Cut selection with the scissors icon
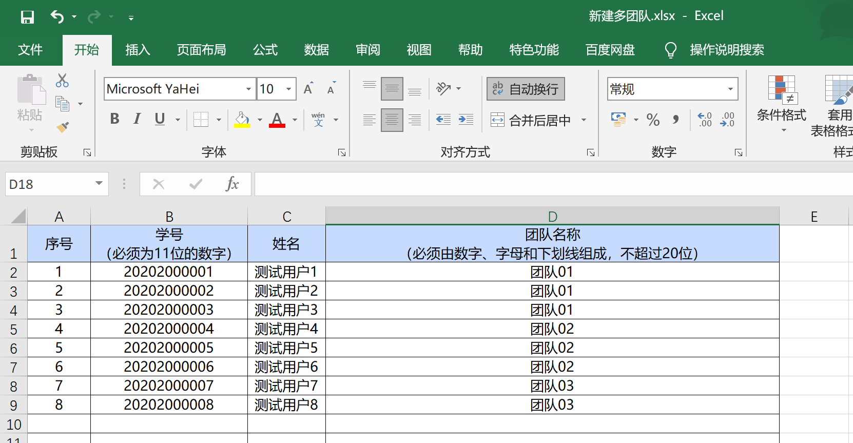853x443 pixels. pos(62,80)
